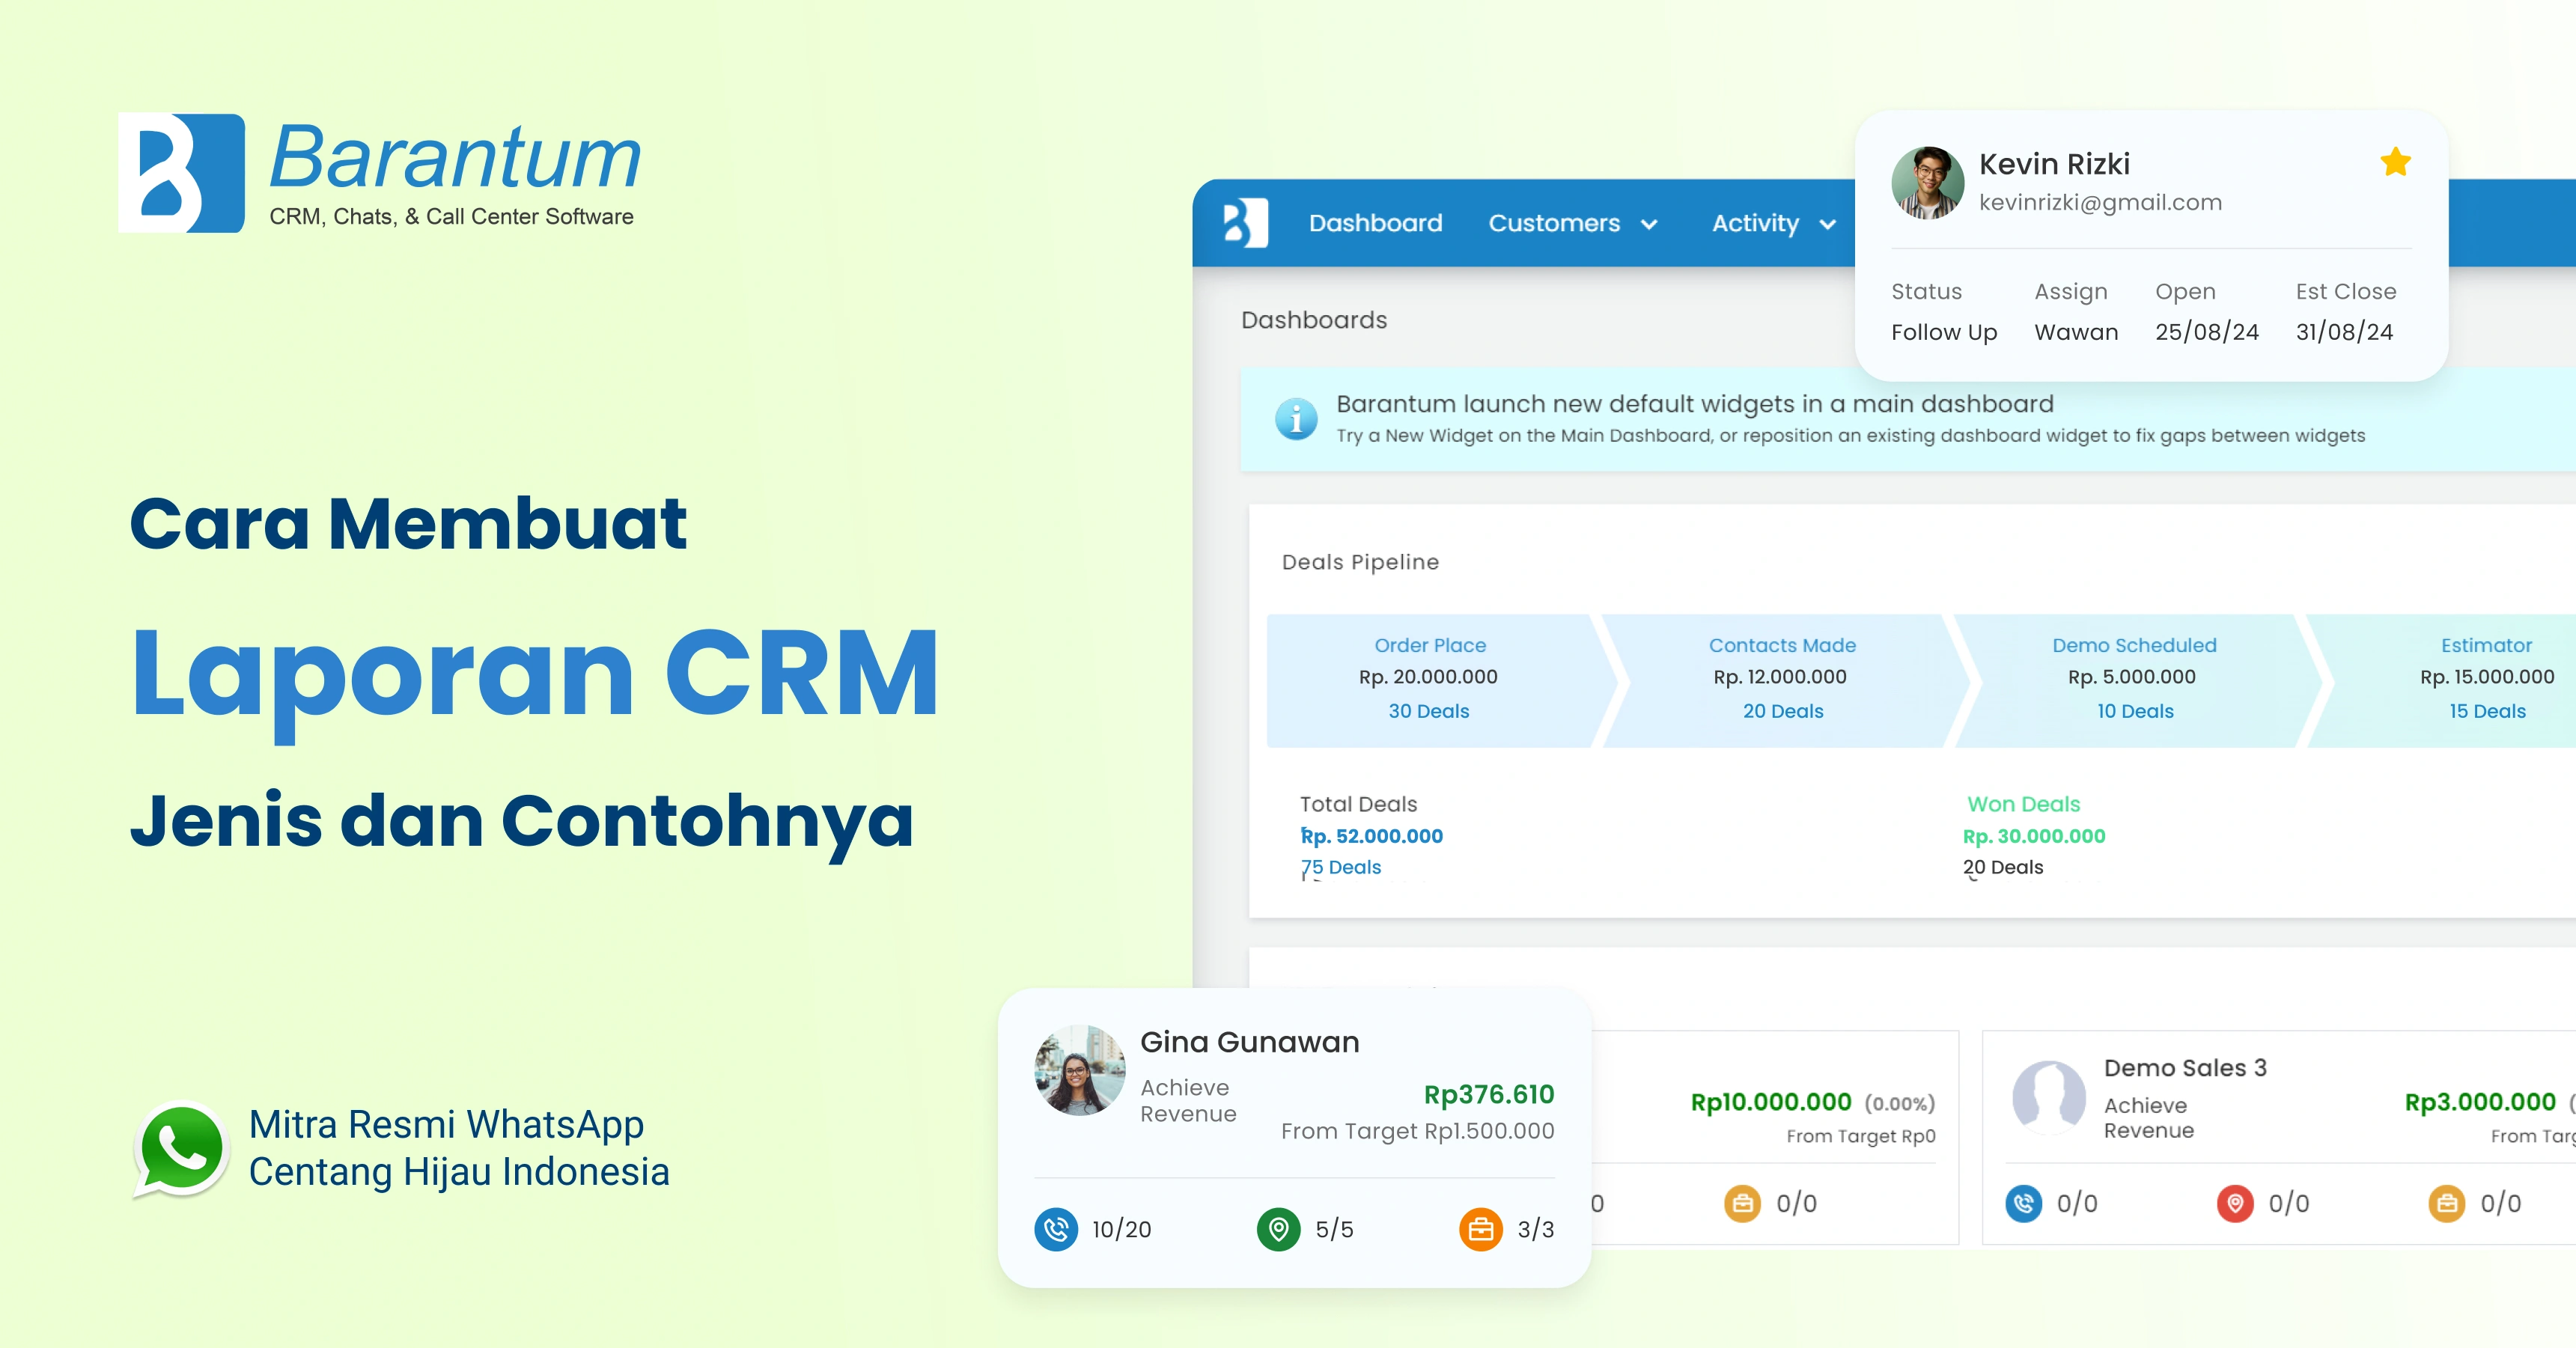Click the Est Close date 31/08/24
Image resolution: width=2576 pixels, height=1348 pixels.
click(x=2344, y=332)
